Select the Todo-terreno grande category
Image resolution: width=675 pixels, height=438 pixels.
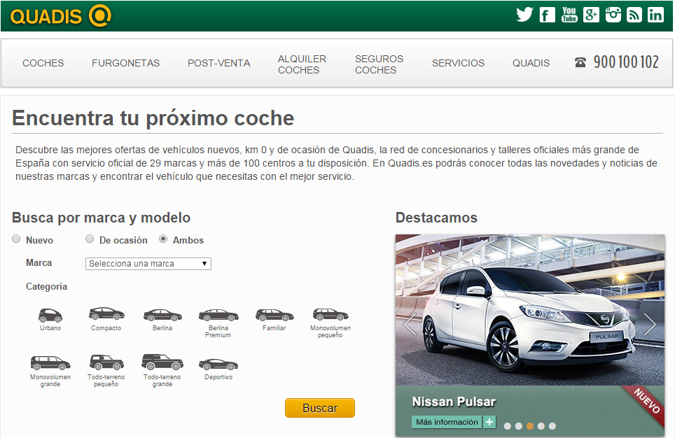pos(162,370)
